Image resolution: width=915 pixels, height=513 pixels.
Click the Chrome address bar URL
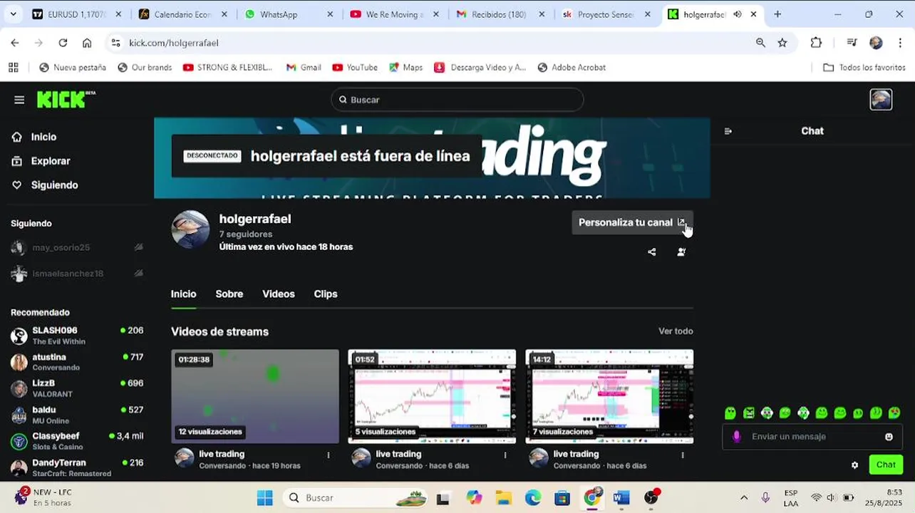(174, 43)
